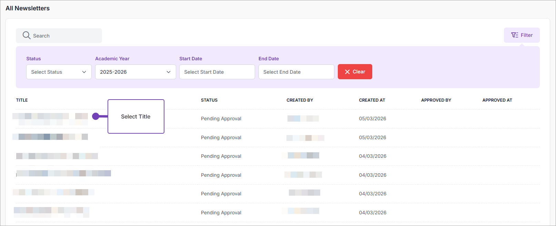Image resolution: width=556 pixels, height=226 pixels.
Task: Open the Select Status dropdown
Action: click(x=59, y=72)
